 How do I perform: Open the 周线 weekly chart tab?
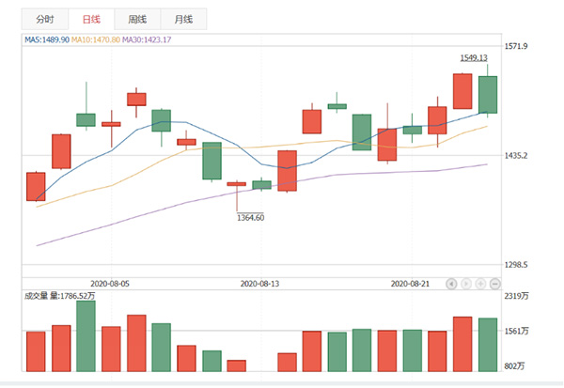(137, 20)
